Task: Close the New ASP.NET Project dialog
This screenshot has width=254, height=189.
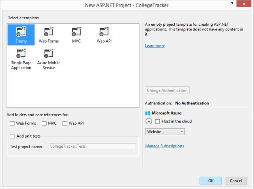Action: point(244,4)
